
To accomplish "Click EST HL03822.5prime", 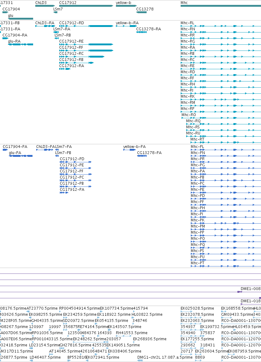I will (x=147, y=315).
